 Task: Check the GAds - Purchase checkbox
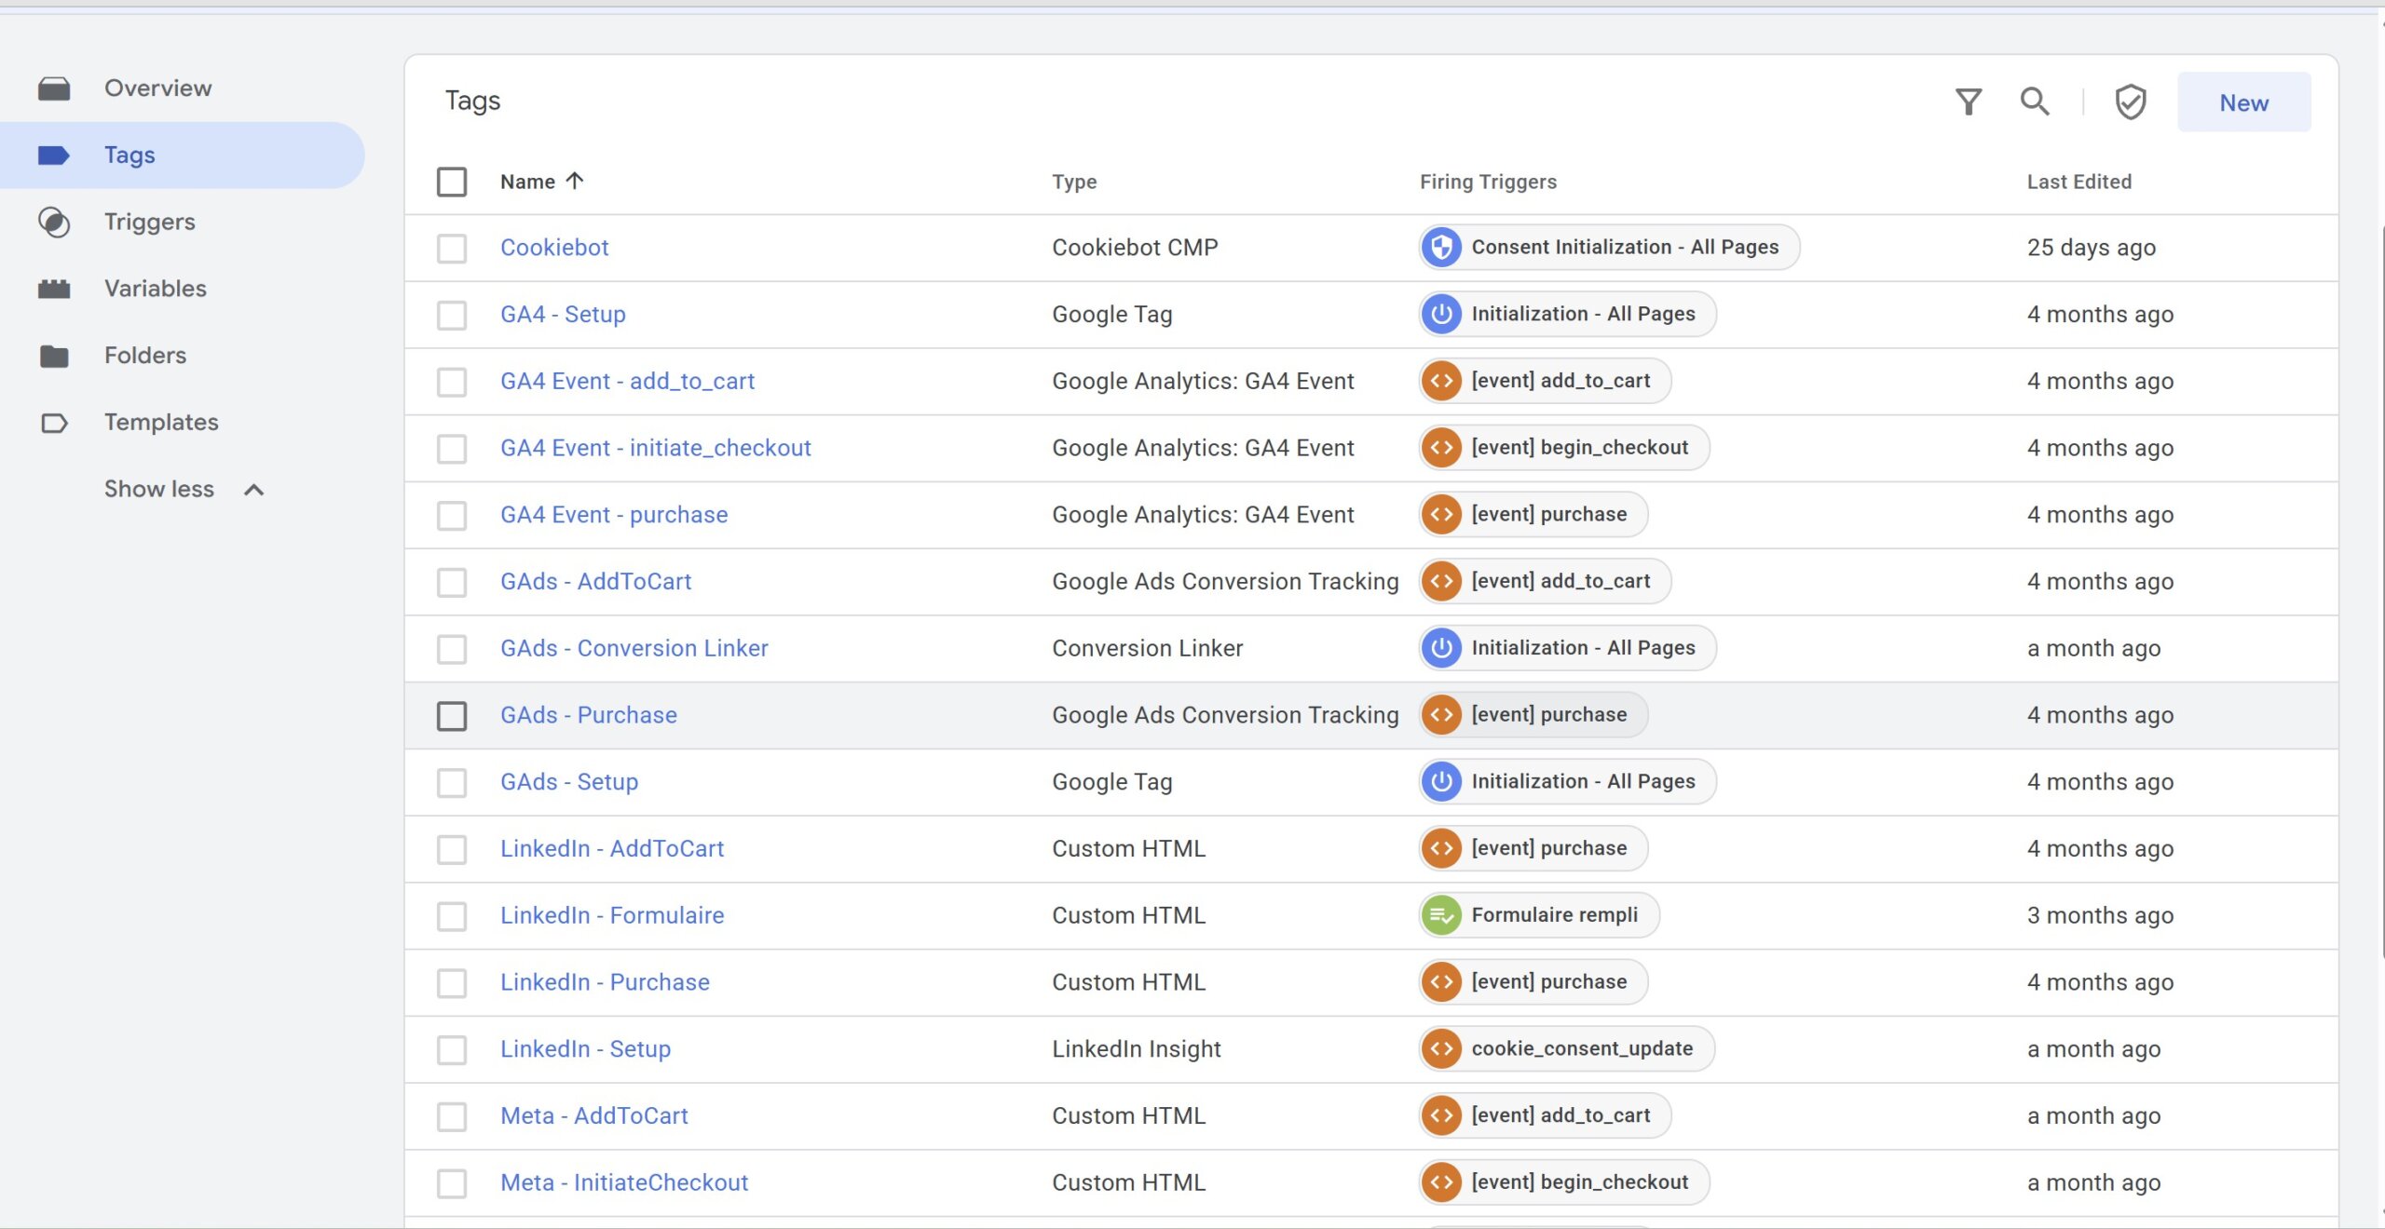tap(452, 716)
